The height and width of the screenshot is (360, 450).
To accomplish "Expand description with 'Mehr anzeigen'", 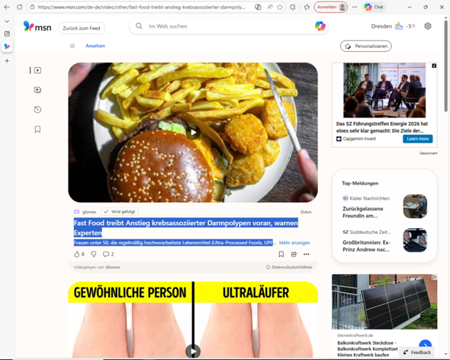I will [294, 243].
